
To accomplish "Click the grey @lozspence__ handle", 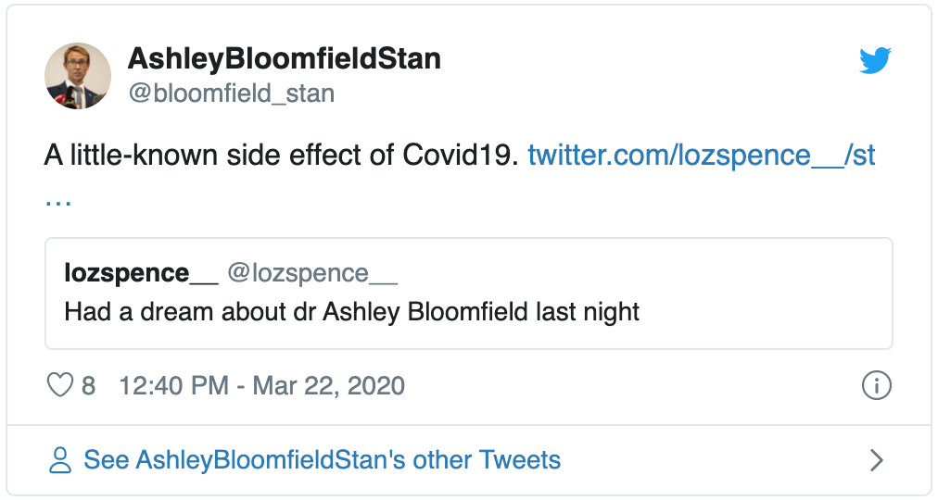I will (x=312, y=273).
